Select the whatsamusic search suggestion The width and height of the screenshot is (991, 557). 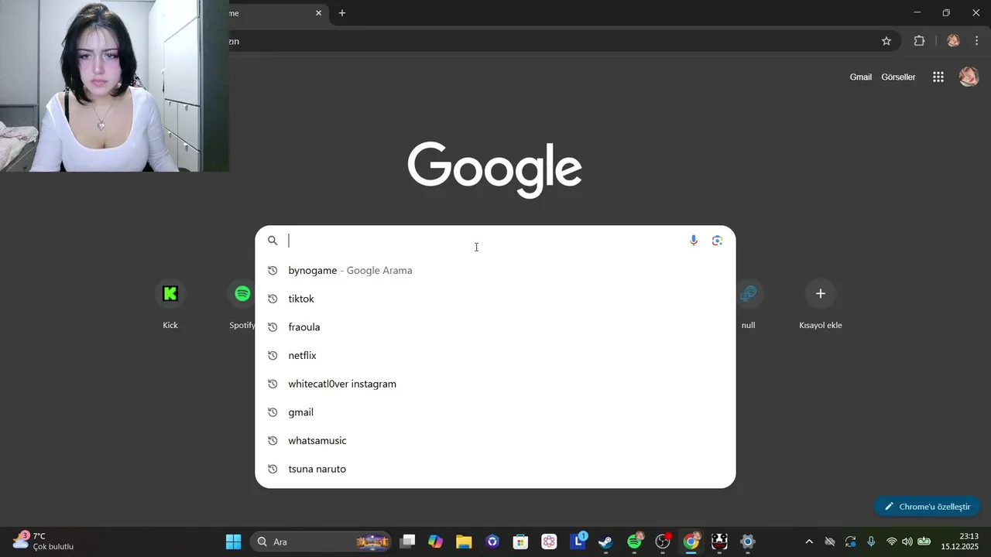[x=495, y=440]
